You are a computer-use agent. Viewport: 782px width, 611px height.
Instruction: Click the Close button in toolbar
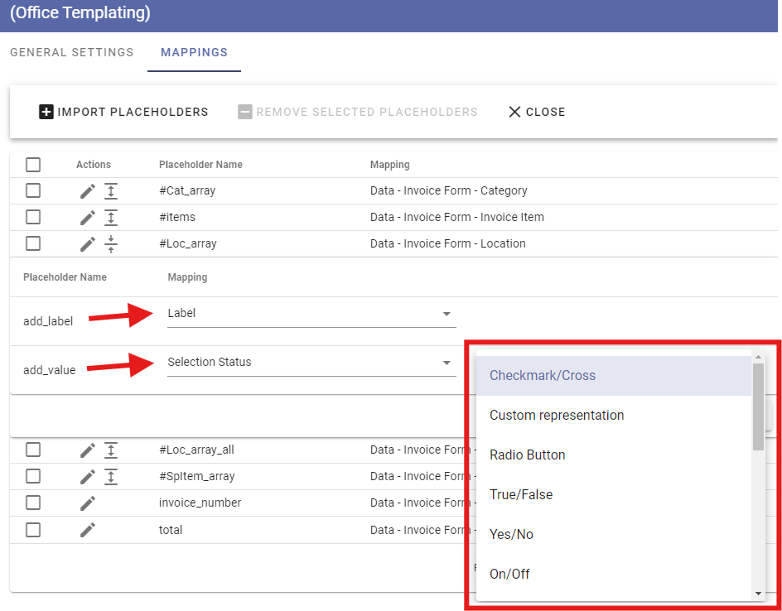537,112
